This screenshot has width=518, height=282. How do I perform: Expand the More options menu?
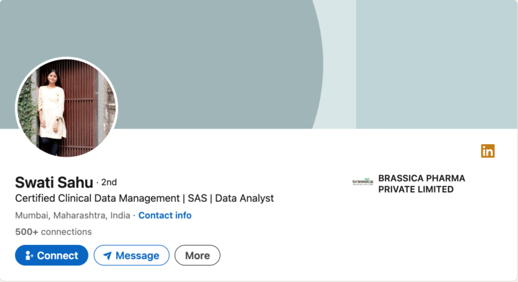(197, 256)
